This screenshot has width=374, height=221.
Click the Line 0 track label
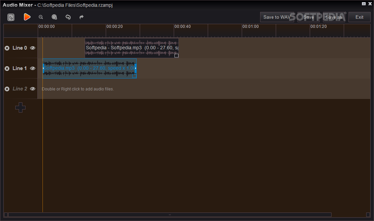pyautogui.click(x=20, y=48)
